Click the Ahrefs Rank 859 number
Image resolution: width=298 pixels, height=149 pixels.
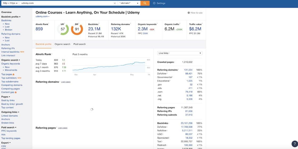(39, 29)
